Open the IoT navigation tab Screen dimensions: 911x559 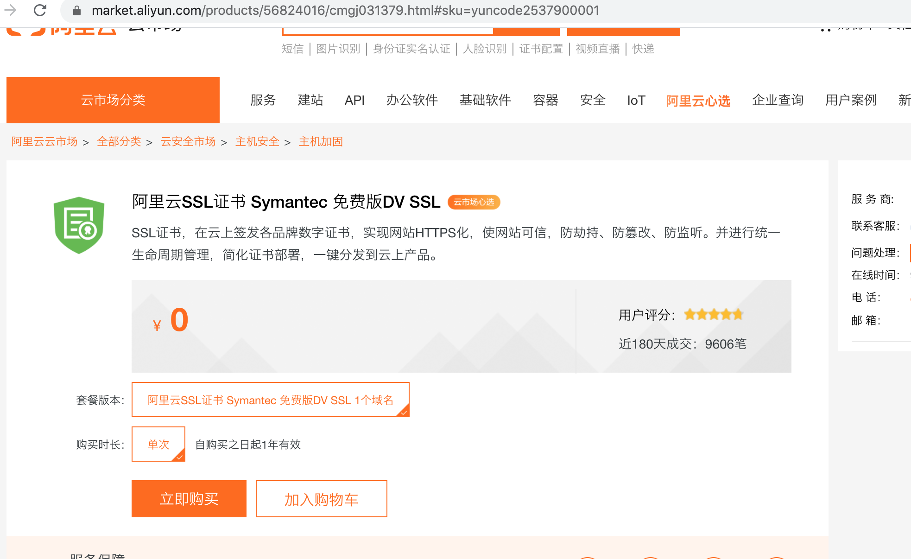point(636,100)
